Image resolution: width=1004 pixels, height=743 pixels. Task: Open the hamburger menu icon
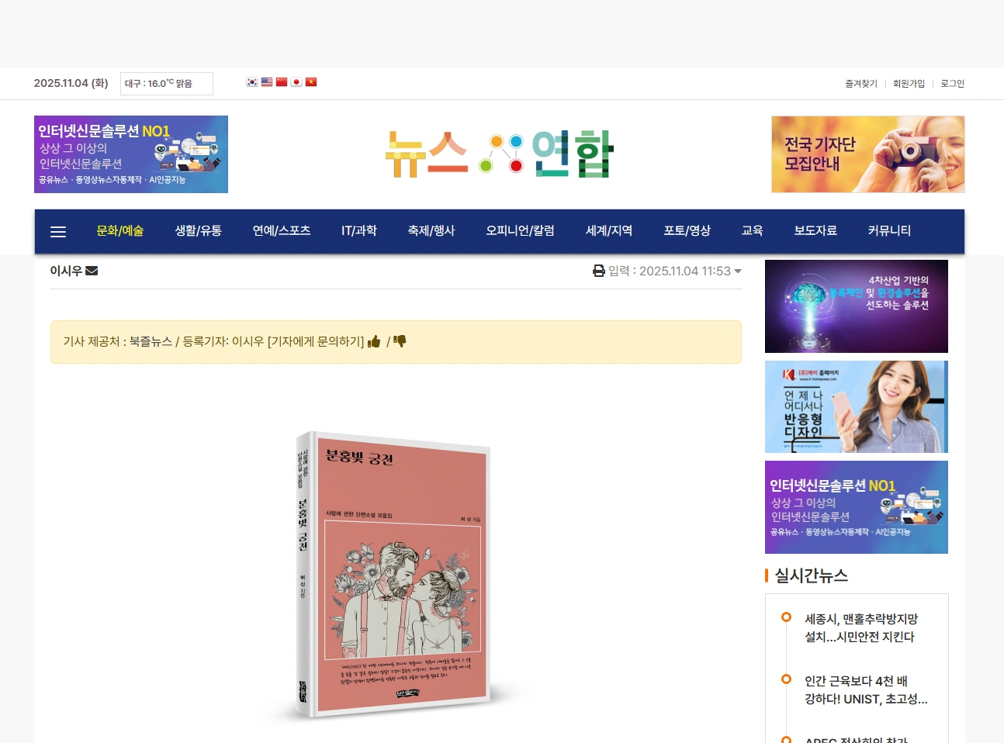58,232
